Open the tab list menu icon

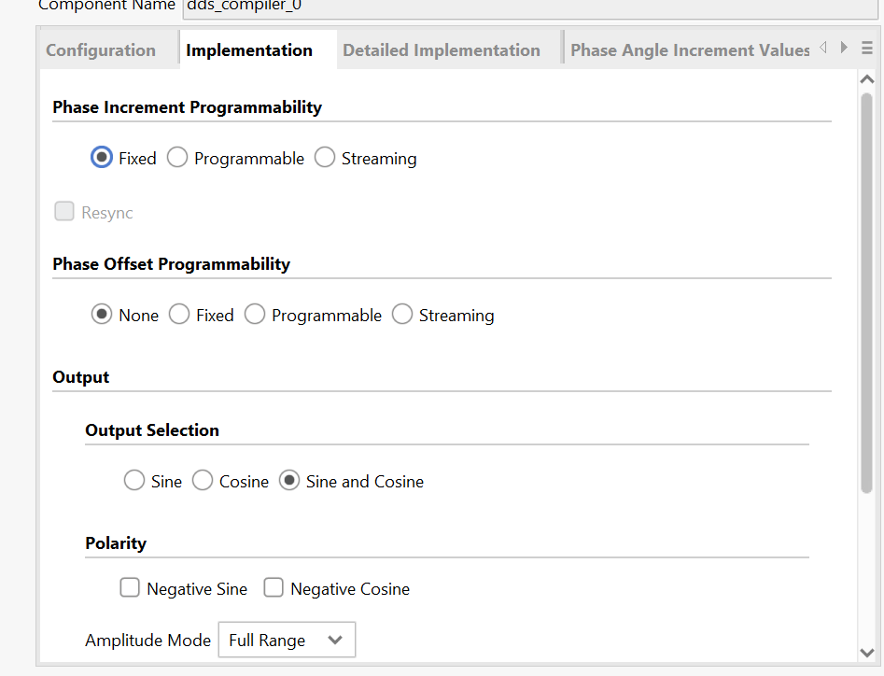coord(867,49)
